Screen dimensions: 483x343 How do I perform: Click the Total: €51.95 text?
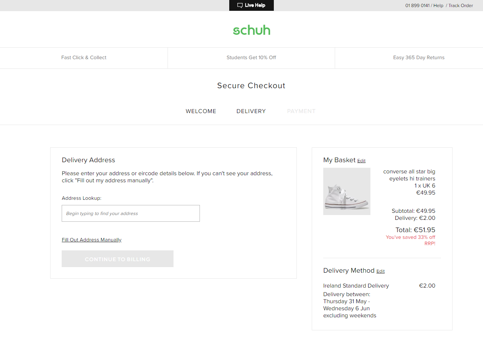[415, 230]
